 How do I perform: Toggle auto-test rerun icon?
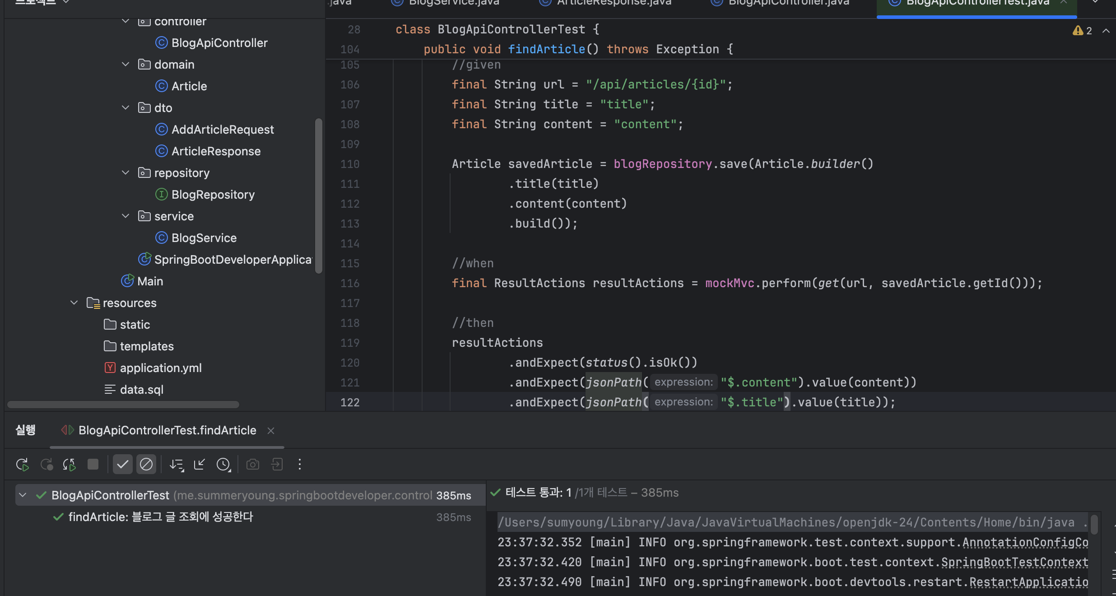pyautogui.click(x=69, y=464)
